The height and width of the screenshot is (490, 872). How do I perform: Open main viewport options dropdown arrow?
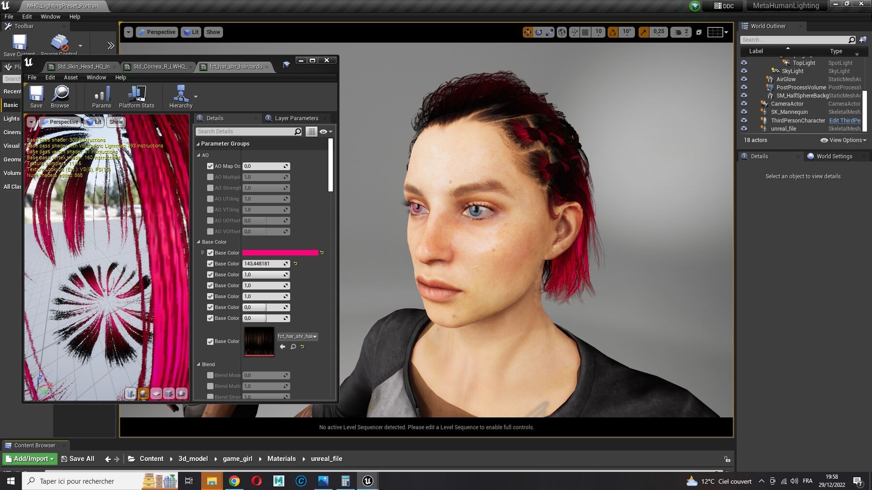tap(128, 32)
